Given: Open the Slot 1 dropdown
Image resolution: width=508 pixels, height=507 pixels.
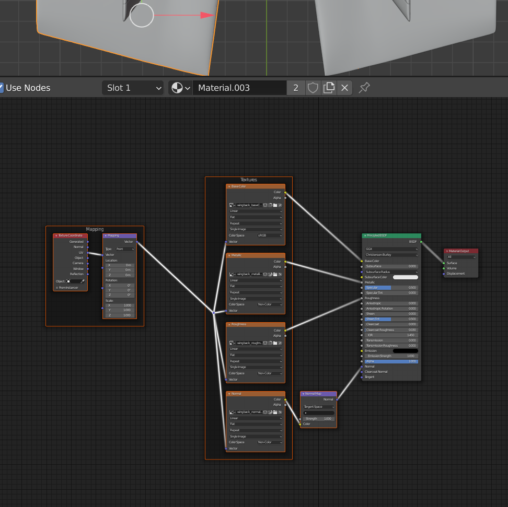Looking at the screenshot, I should (133, 88).
